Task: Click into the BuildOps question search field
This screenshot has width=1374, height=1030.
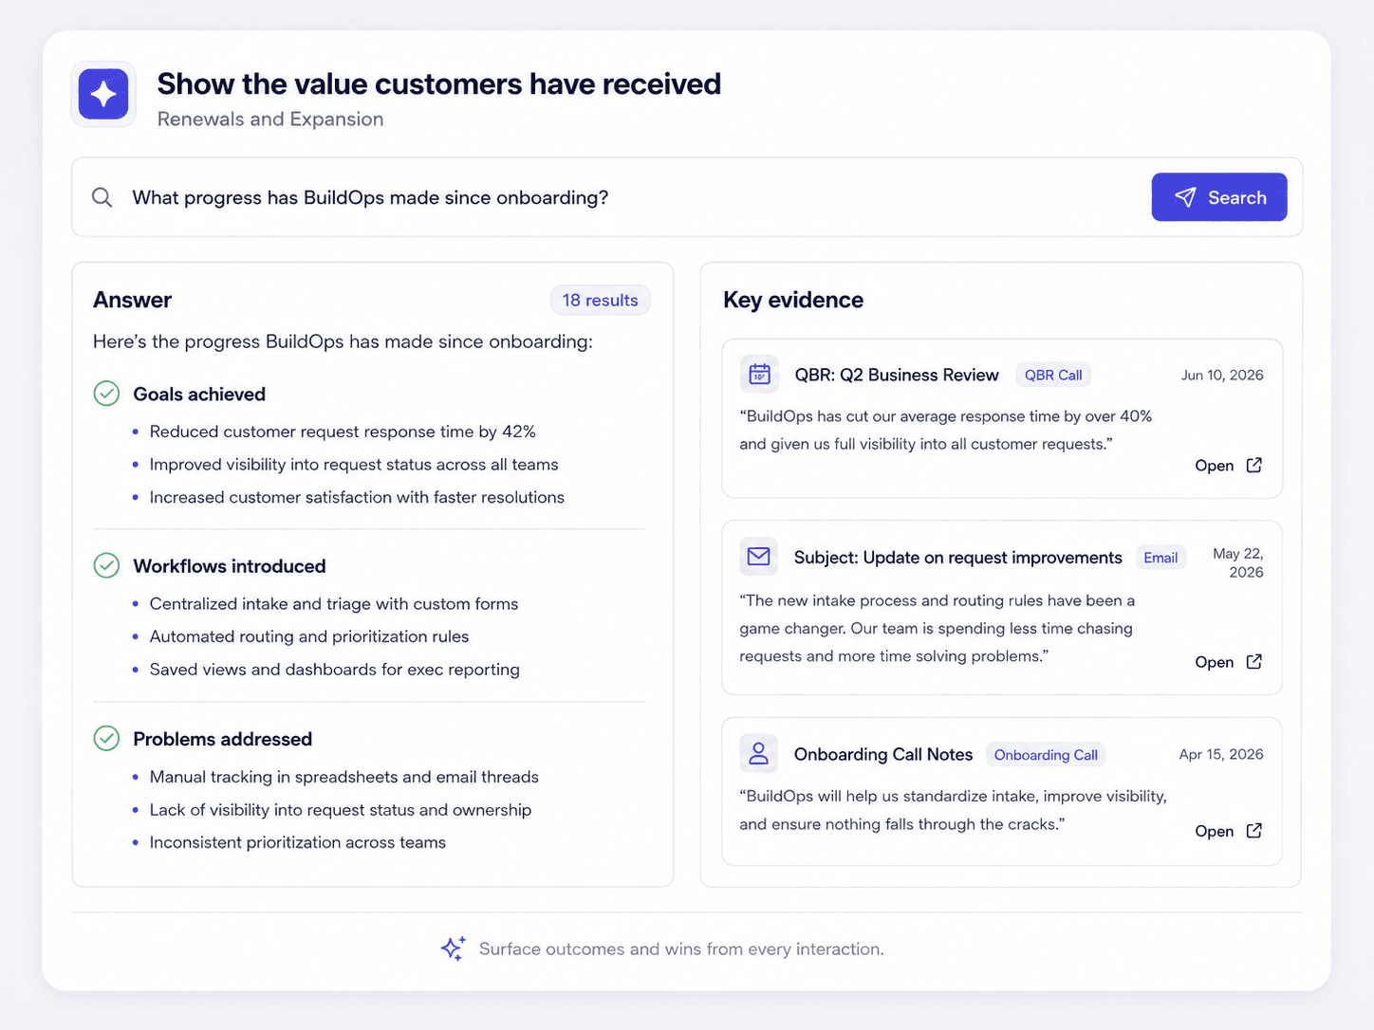Action: point(626,197)
